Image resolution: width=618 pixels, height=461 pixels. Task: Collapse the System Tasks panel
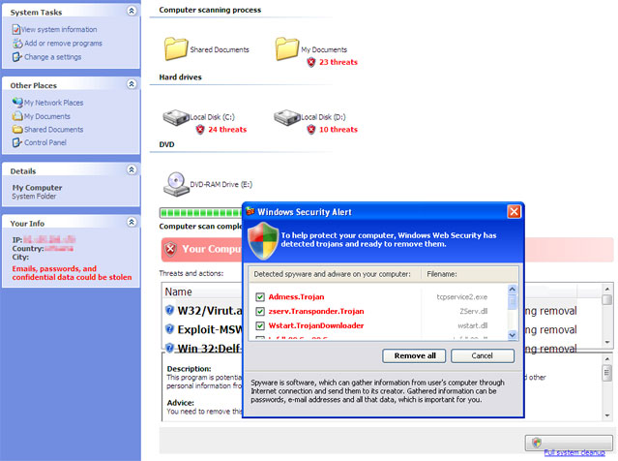(132, 11)
